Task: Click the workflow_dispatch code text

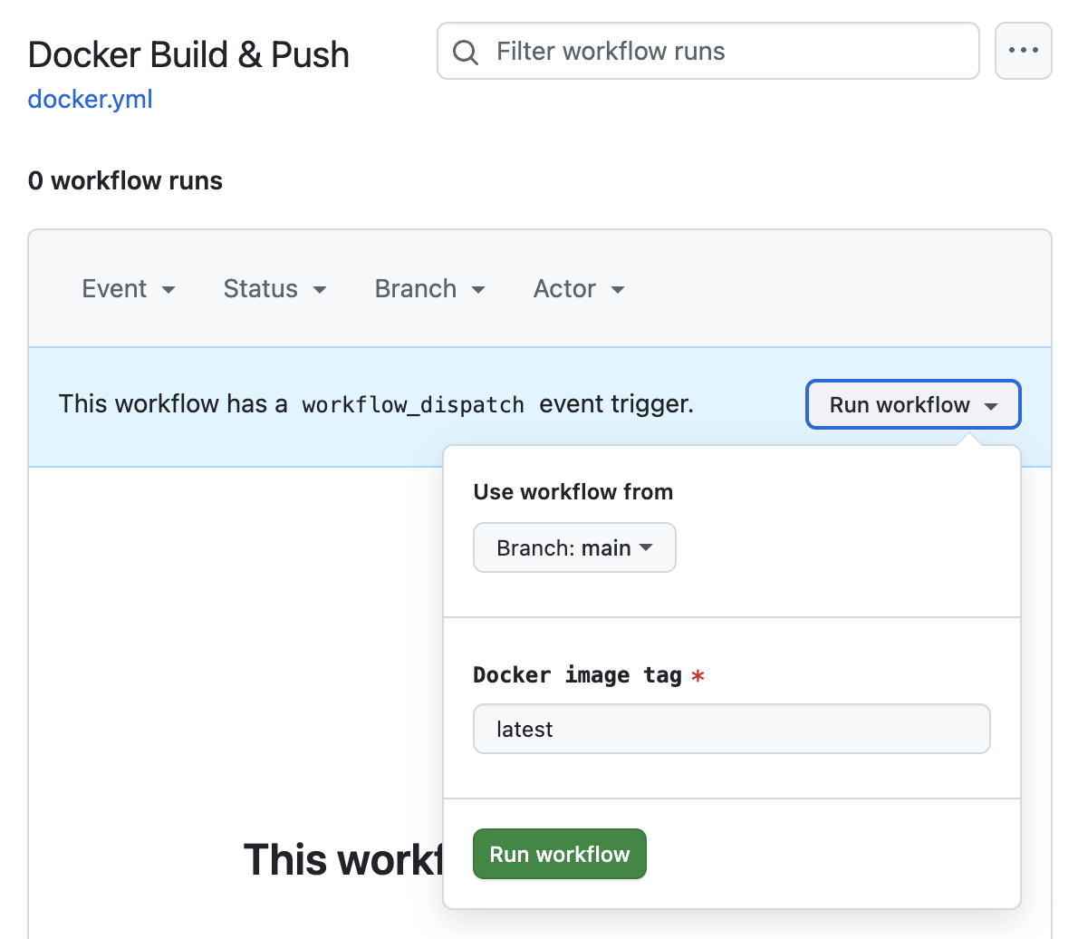Action: click(413, 405)
